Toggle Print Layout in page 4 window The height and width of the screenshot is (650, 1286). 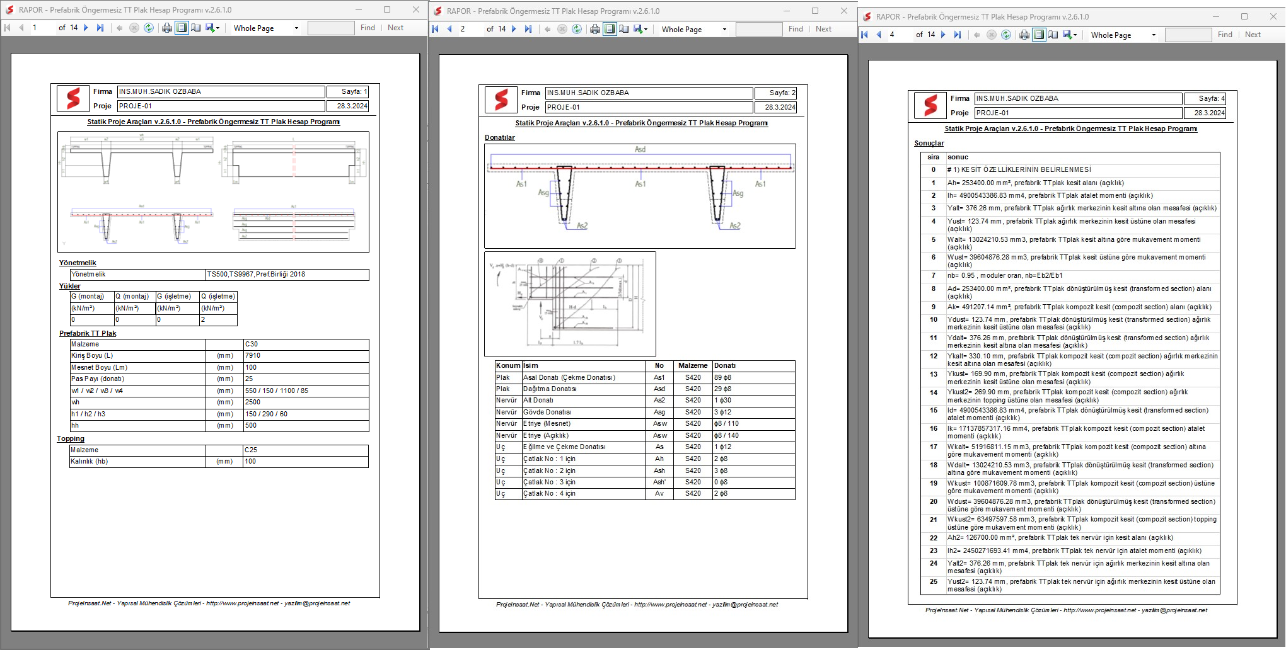pos(1039,35)
